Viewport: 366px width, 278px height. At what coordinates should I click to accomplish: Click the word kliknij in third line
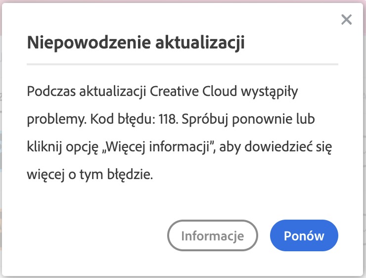pos(45,147)
